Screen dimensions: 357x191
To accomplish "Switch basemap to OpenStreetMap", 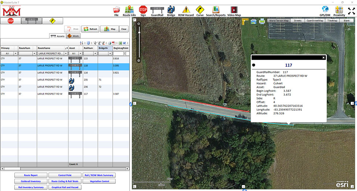I will pyautogui.click(x=315, y=21).
